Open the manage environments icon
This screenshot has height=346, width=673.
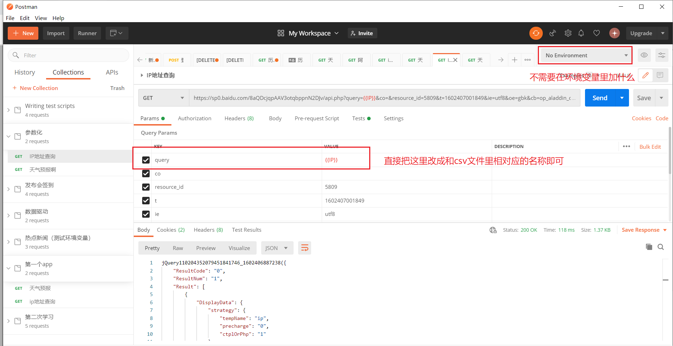(x=662, y=55)
